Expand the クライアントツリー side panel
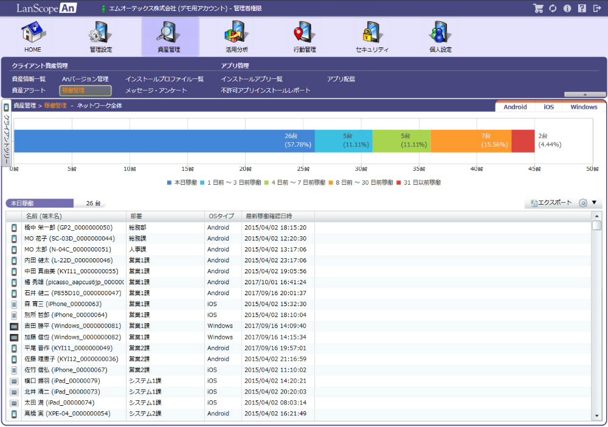Viewport: 608px width, 427px height. pyautogui.click(x=6, y=133)
